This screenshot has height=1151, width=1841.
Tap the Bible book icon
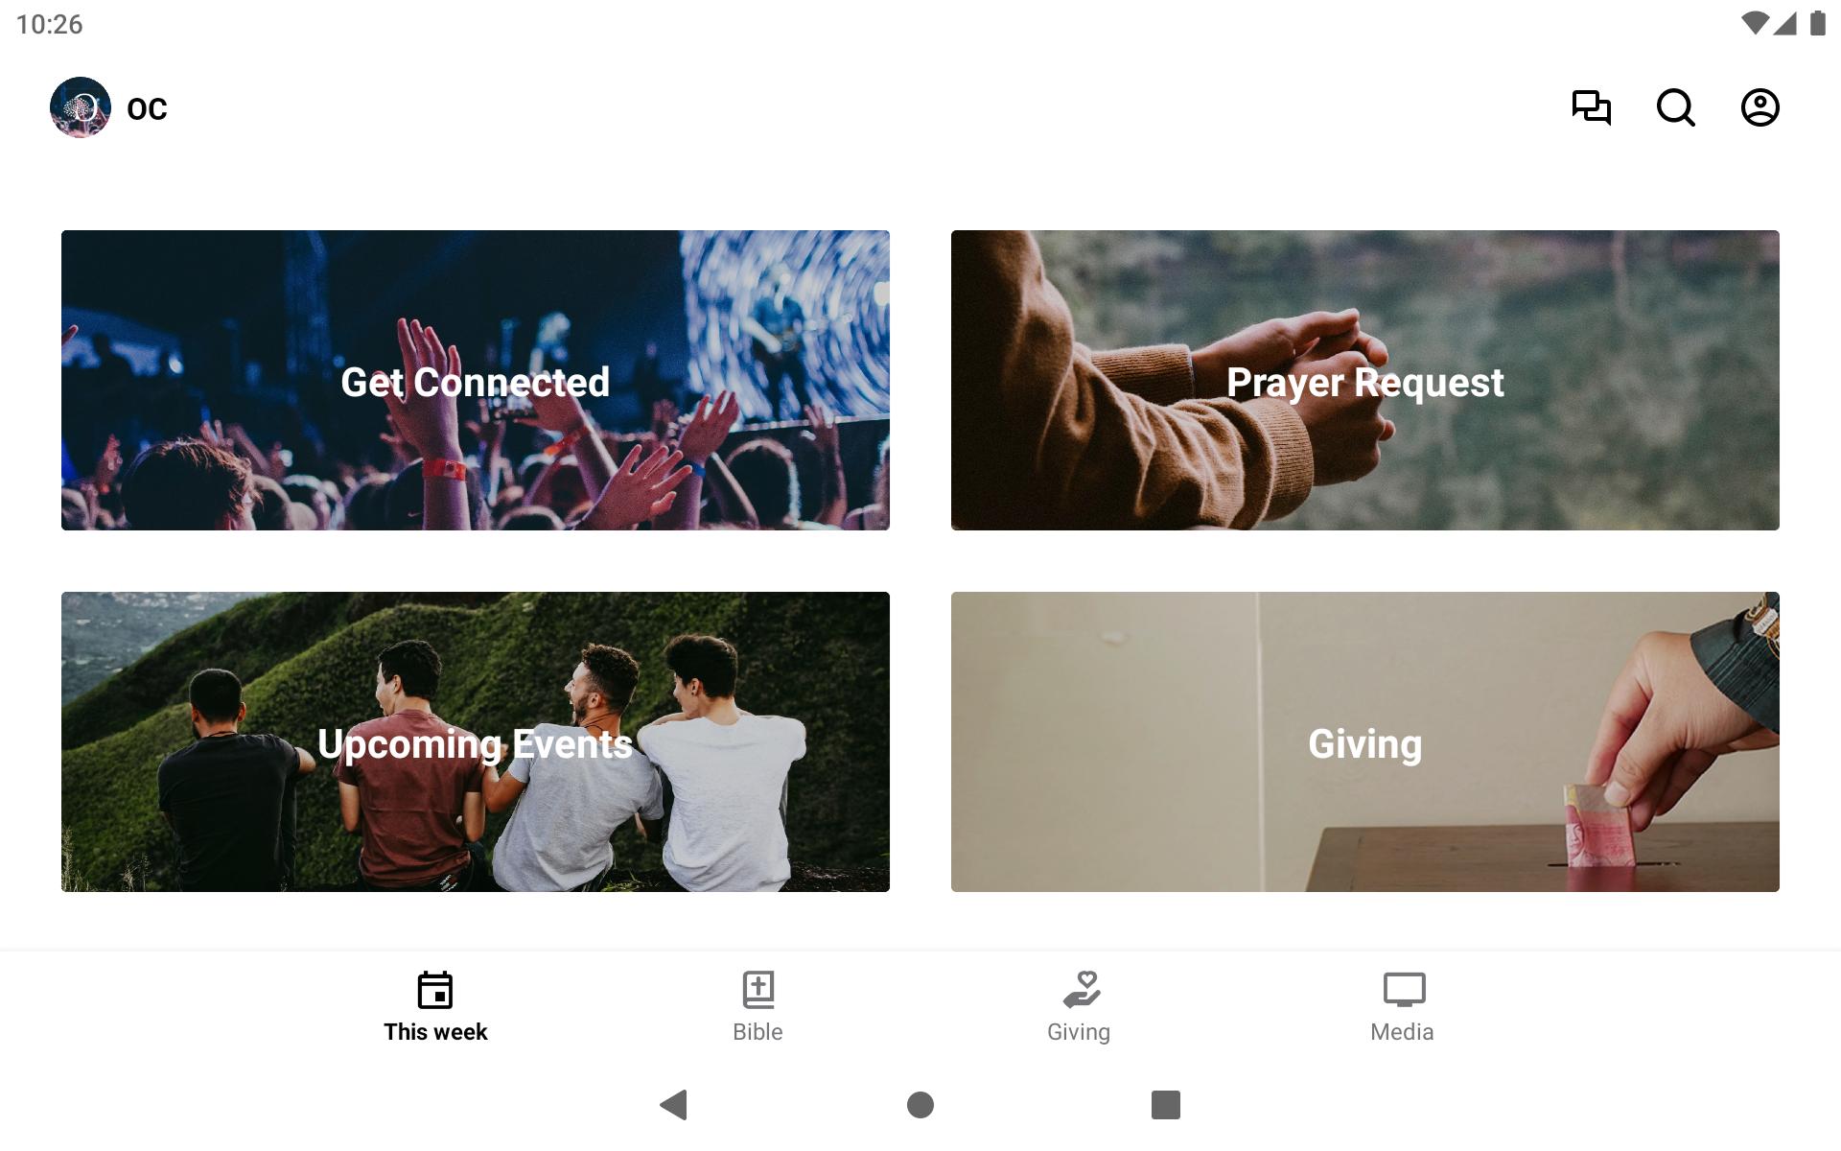coord(758,990)
